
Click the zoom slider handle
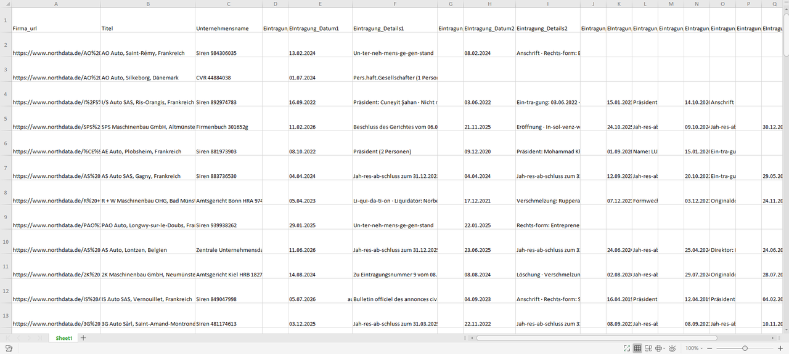coord(745,348)
